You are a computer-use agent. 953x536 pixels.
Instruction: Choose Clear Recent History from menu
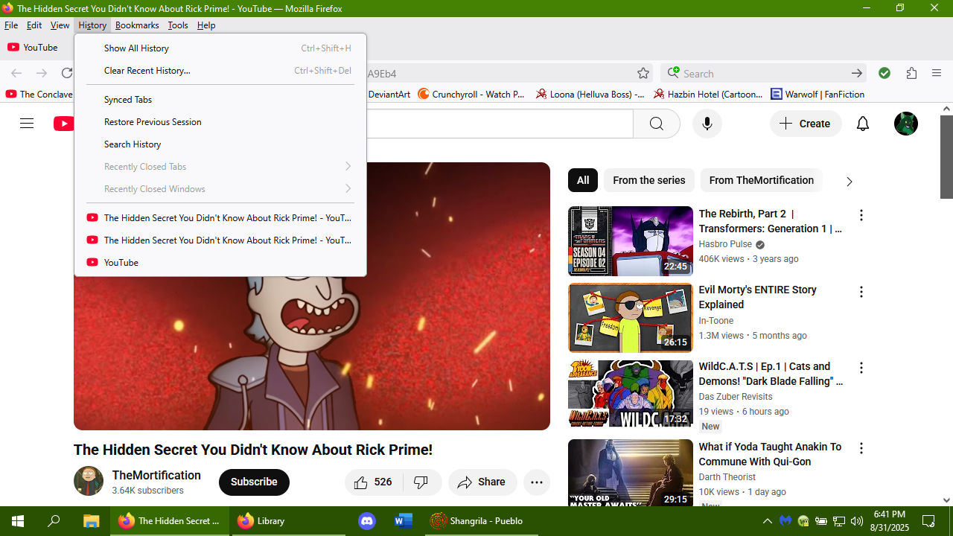pyautogui.click(x=147, y=71)
